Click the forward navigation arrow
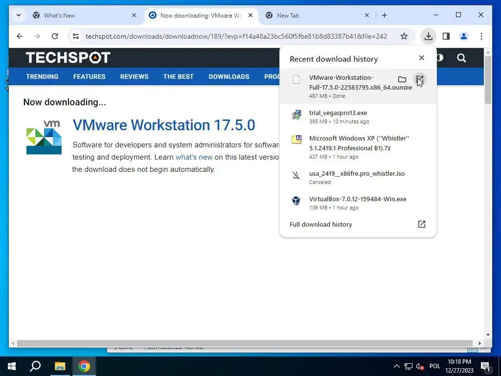Image resolution: width=501 pixels, height=376 pixels. 37,36
